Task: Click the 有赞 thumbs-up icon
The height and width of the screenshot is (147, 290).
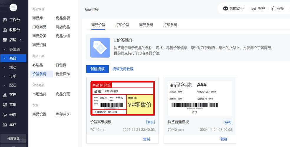Action: click(x=273, y=9)
